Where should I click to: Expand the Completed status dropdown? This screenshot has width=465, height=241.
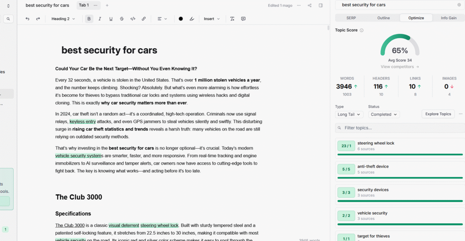click(384, 115)
